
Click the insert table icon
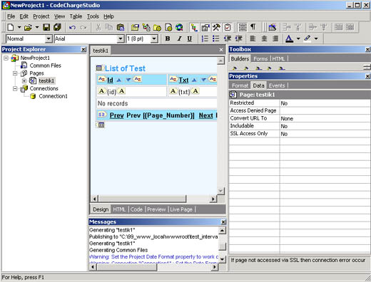point(272,28)
